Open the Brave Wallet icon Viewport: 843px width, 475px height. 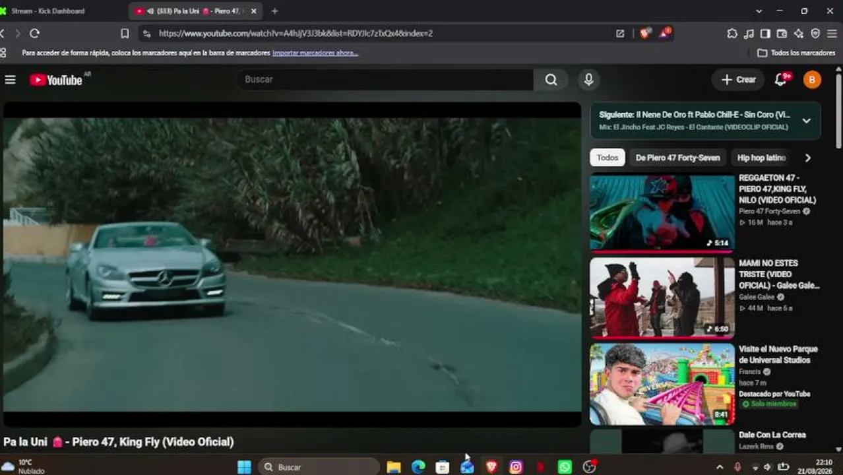click(782, 34)
